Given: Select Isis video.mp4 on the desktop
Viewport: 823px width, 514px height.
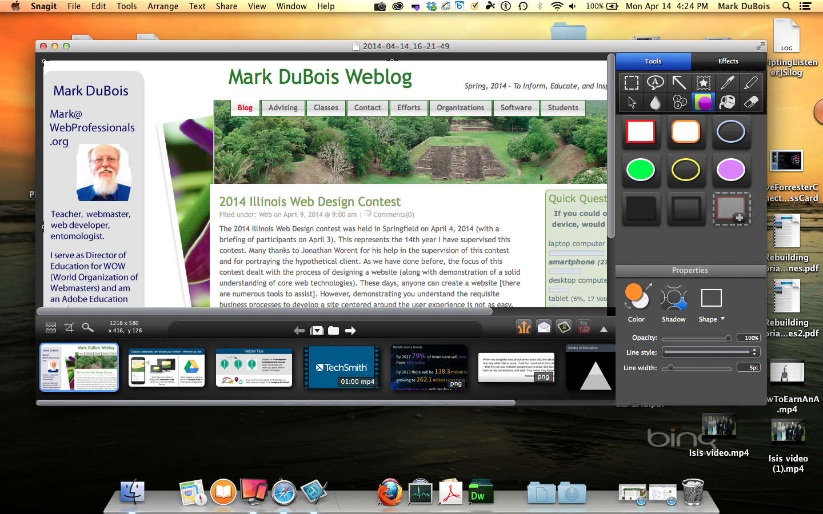Looking at the screenshot, I should [718, 436].
